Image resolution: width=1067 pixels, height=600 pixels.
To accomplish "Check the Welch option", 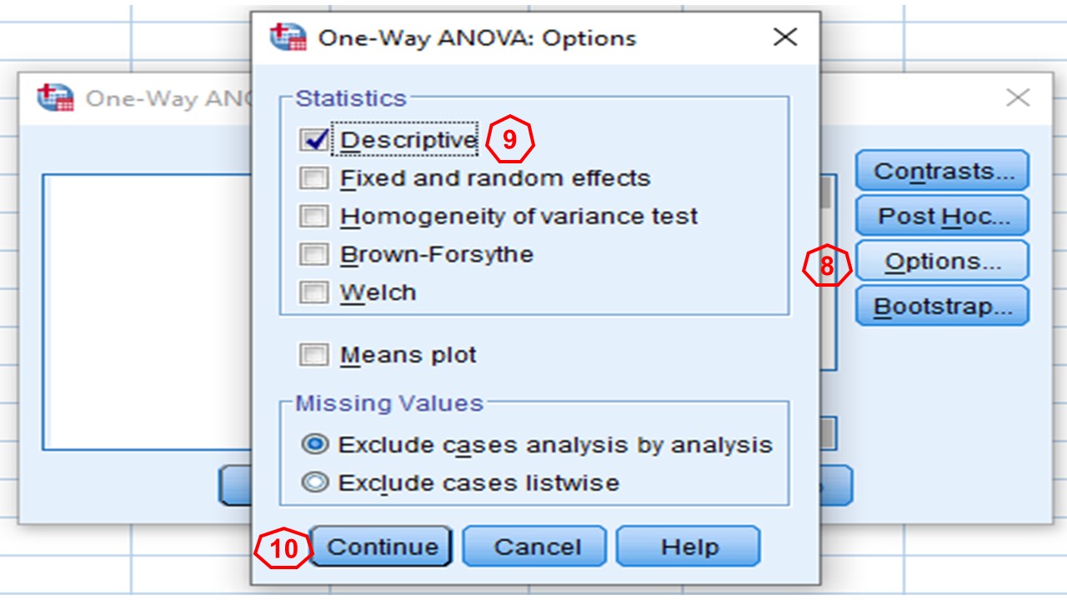I will point(314,292).
